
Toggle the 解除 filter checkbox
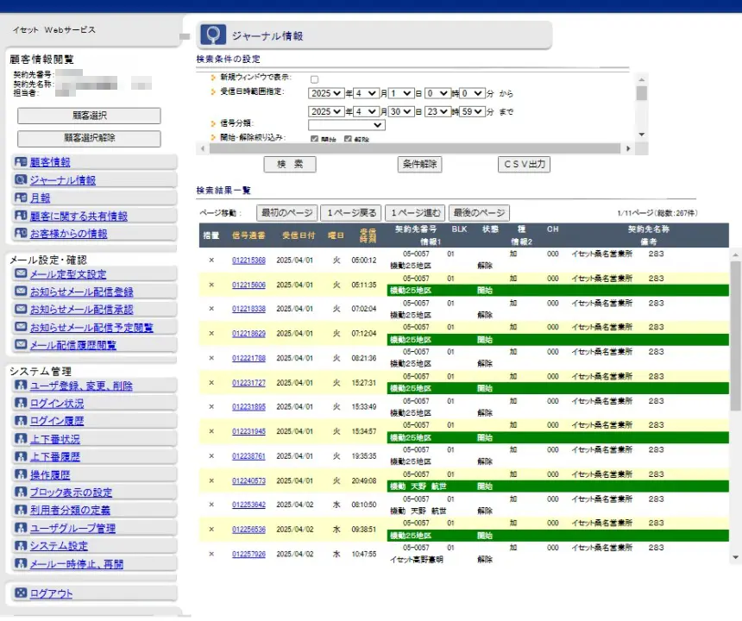348,139
